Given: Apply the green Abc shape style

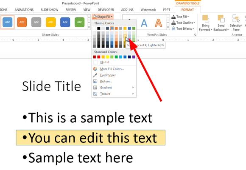Looking at the screenshot, I should tap(80, 22).
